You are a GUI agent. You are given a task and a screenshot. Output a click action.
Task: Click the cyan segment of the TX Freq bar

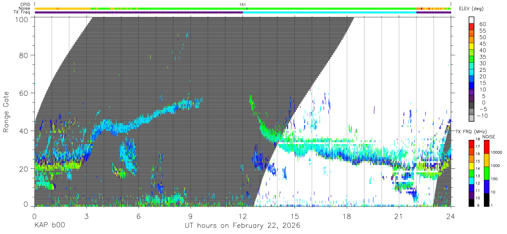pos(329,12)
